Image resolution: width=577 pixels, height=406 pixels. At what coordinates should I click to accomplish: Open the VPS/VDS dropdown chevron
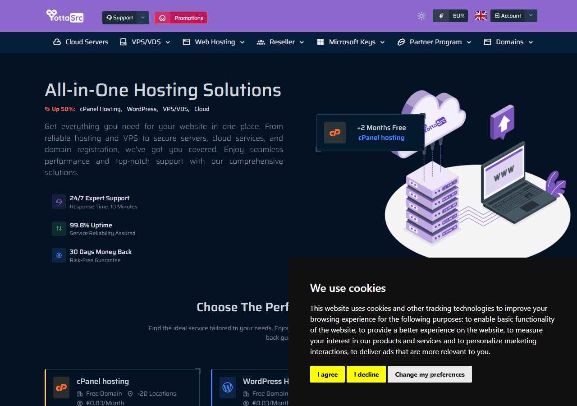click(168, 42)
